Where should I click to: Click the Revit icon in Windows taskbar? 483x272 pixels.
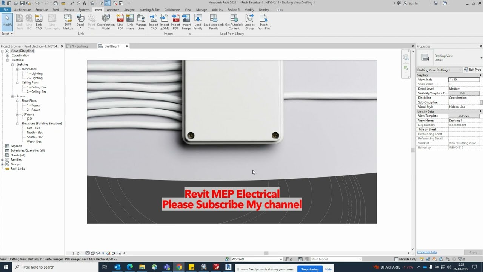pyautogui.click(x=228, y=267)
